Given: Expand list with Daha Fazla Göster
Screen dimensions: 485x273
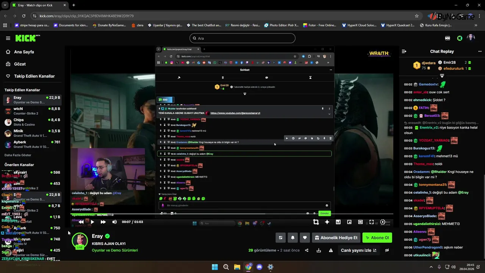Looking at the screenshot, I should pos(18,155).
